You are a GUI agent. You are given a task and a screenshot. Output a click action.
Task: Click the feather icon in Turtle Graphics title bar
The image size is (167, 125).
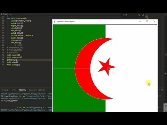click(55, 21)
